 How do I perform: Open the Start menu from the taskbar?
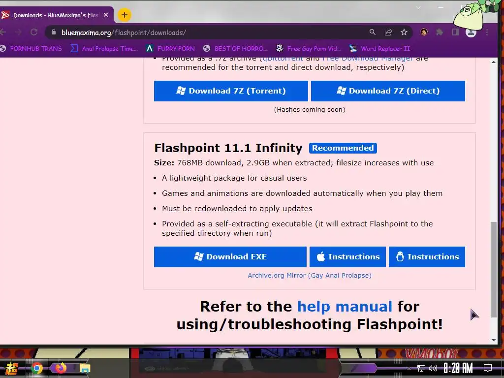pos(12,368)
